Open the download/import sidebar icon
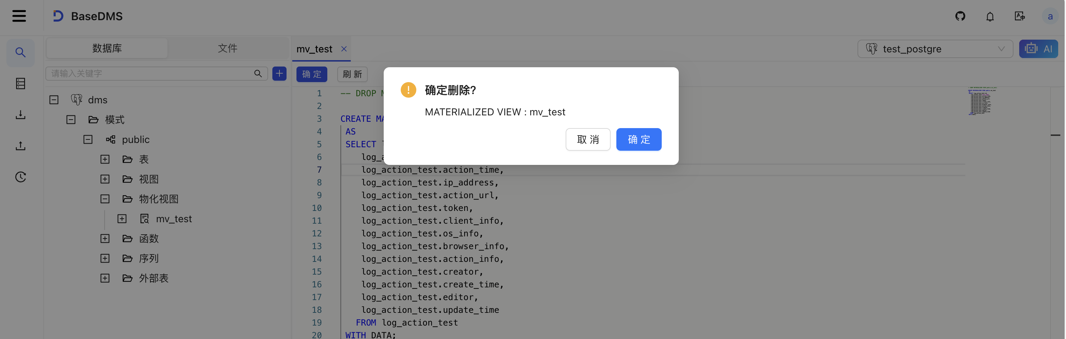 coord(20,115)
